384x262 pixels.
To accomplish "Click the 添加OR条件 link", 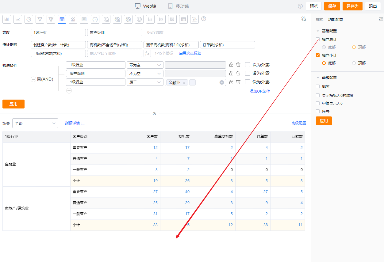I will pos(259,91).
